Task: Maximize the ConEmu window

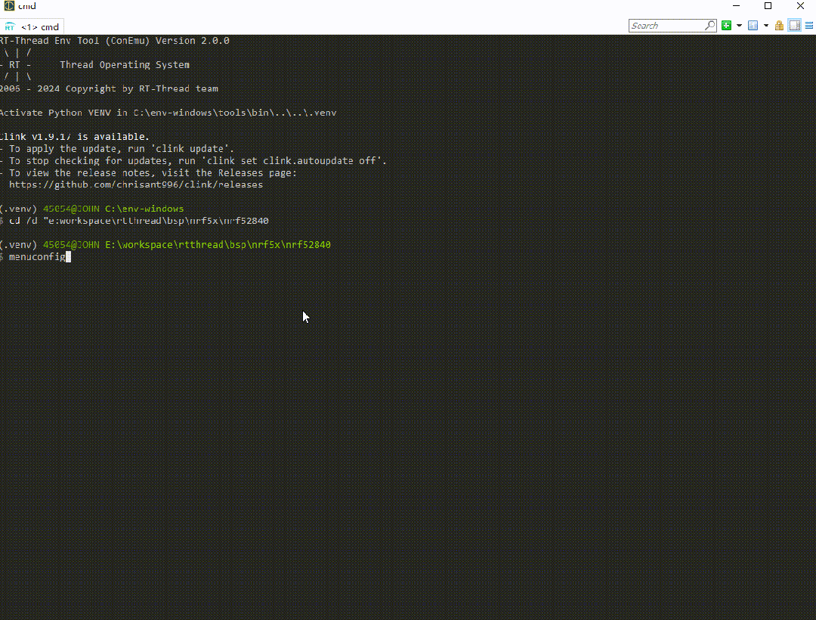Action: click(768, 6)
